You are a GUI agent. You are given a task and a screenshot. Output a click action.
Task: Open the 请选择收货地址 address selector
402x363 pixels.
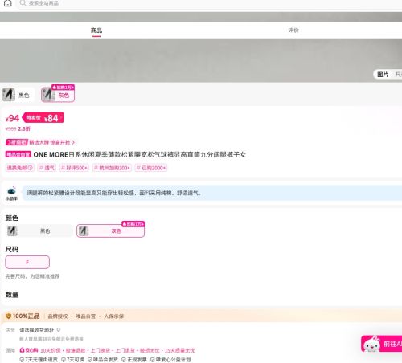[37, 330]
